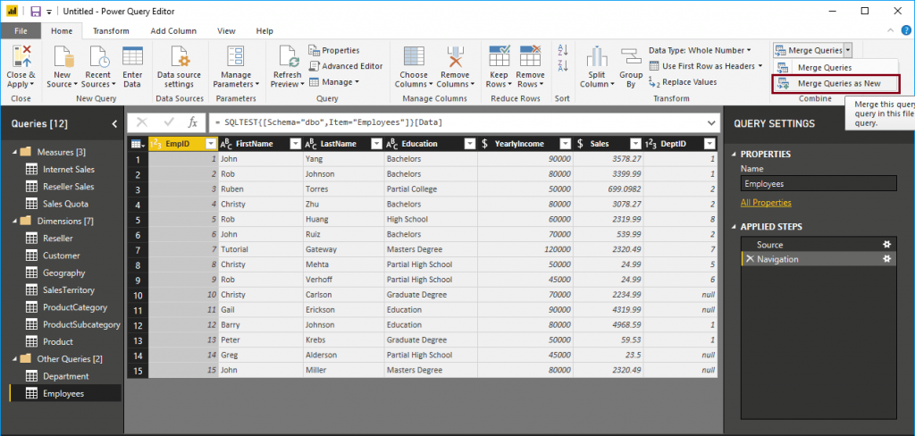Click the table corner menu icon
The image size is (915, 436).
click(137, 144)
